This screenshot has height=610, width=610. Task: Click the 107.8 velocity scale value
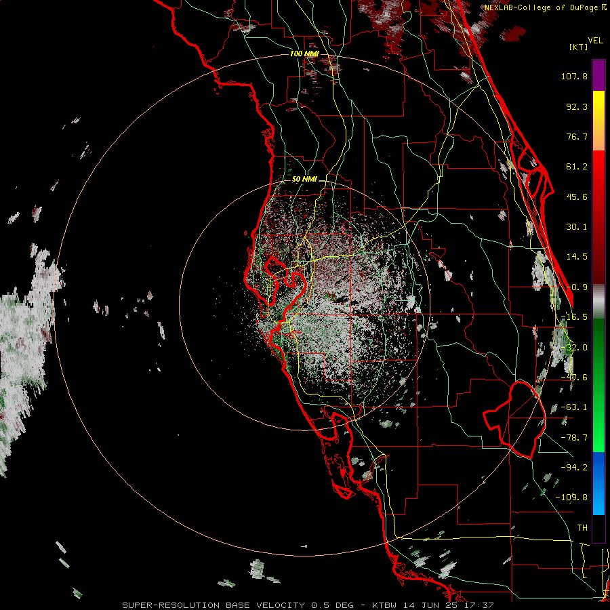coord(574,76)
